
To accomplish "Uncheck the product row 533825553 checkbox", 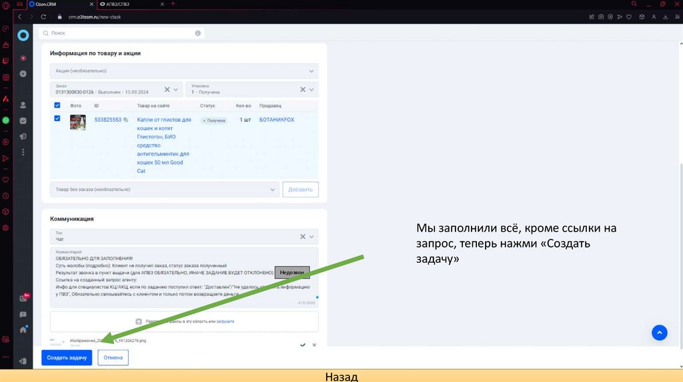I will pyautogui.click(x=57, y=118).
